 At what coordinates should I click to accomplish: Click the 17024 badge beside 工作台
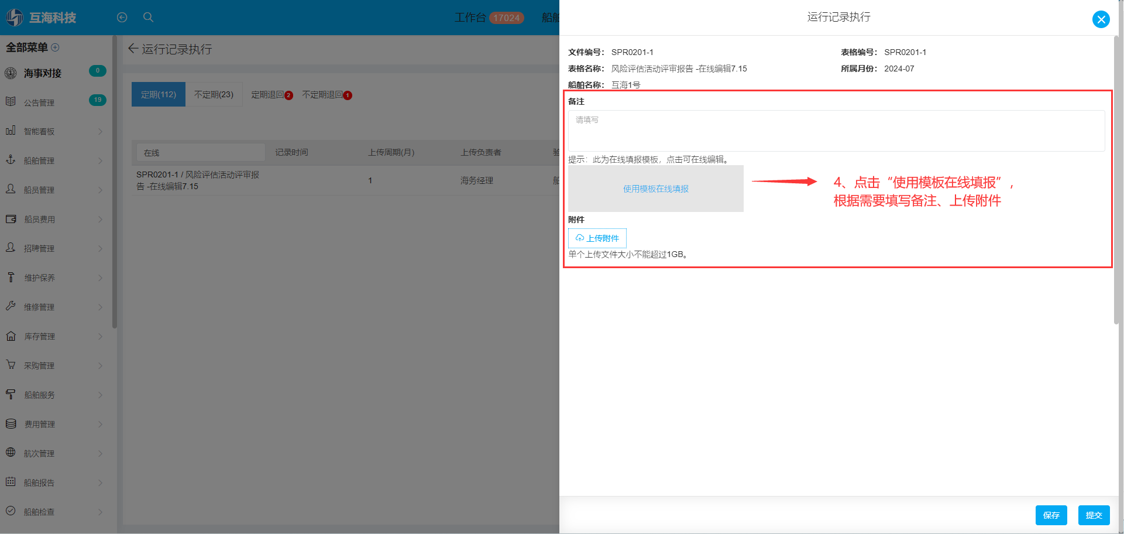click(x=506, y=18)
